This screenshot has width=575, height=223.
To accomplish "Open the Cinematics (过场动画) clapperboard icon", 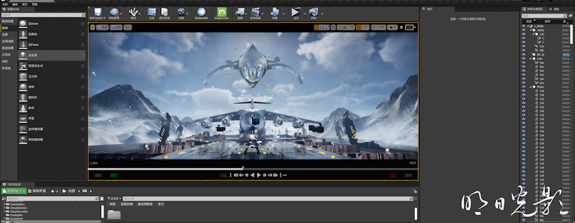I will coord(255,12).
